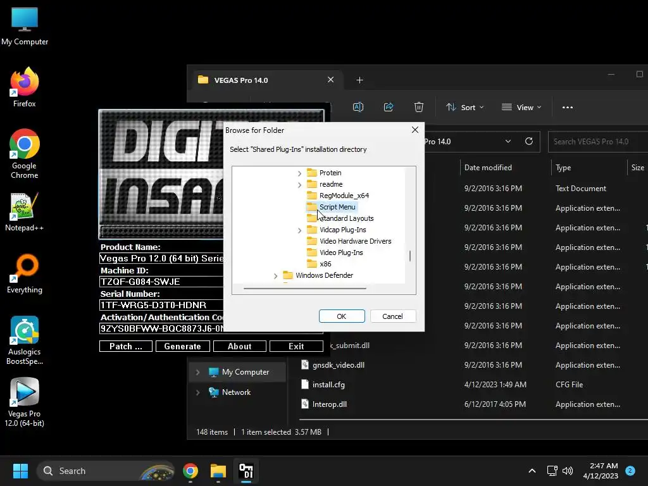Screen dimensions: 648x486
Task: Open Google Chrome desktop shortcut
Action: (x=25, y=154)
